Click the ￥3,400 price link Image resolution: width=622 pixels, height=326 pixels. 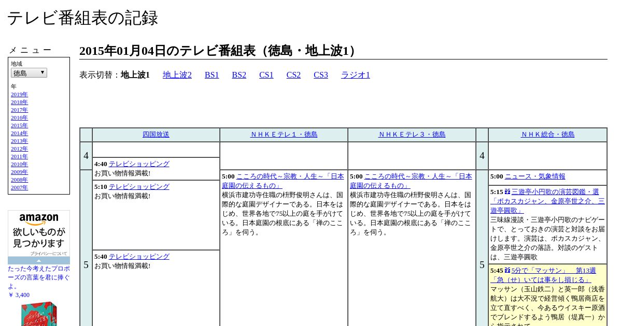pos(19,295)
